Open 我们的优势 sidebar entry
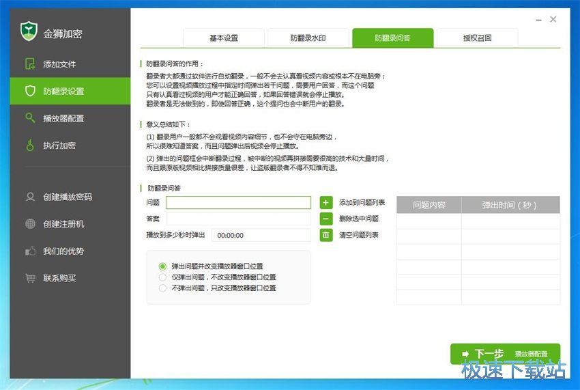580x390 pixels. [x=70, y=251]
